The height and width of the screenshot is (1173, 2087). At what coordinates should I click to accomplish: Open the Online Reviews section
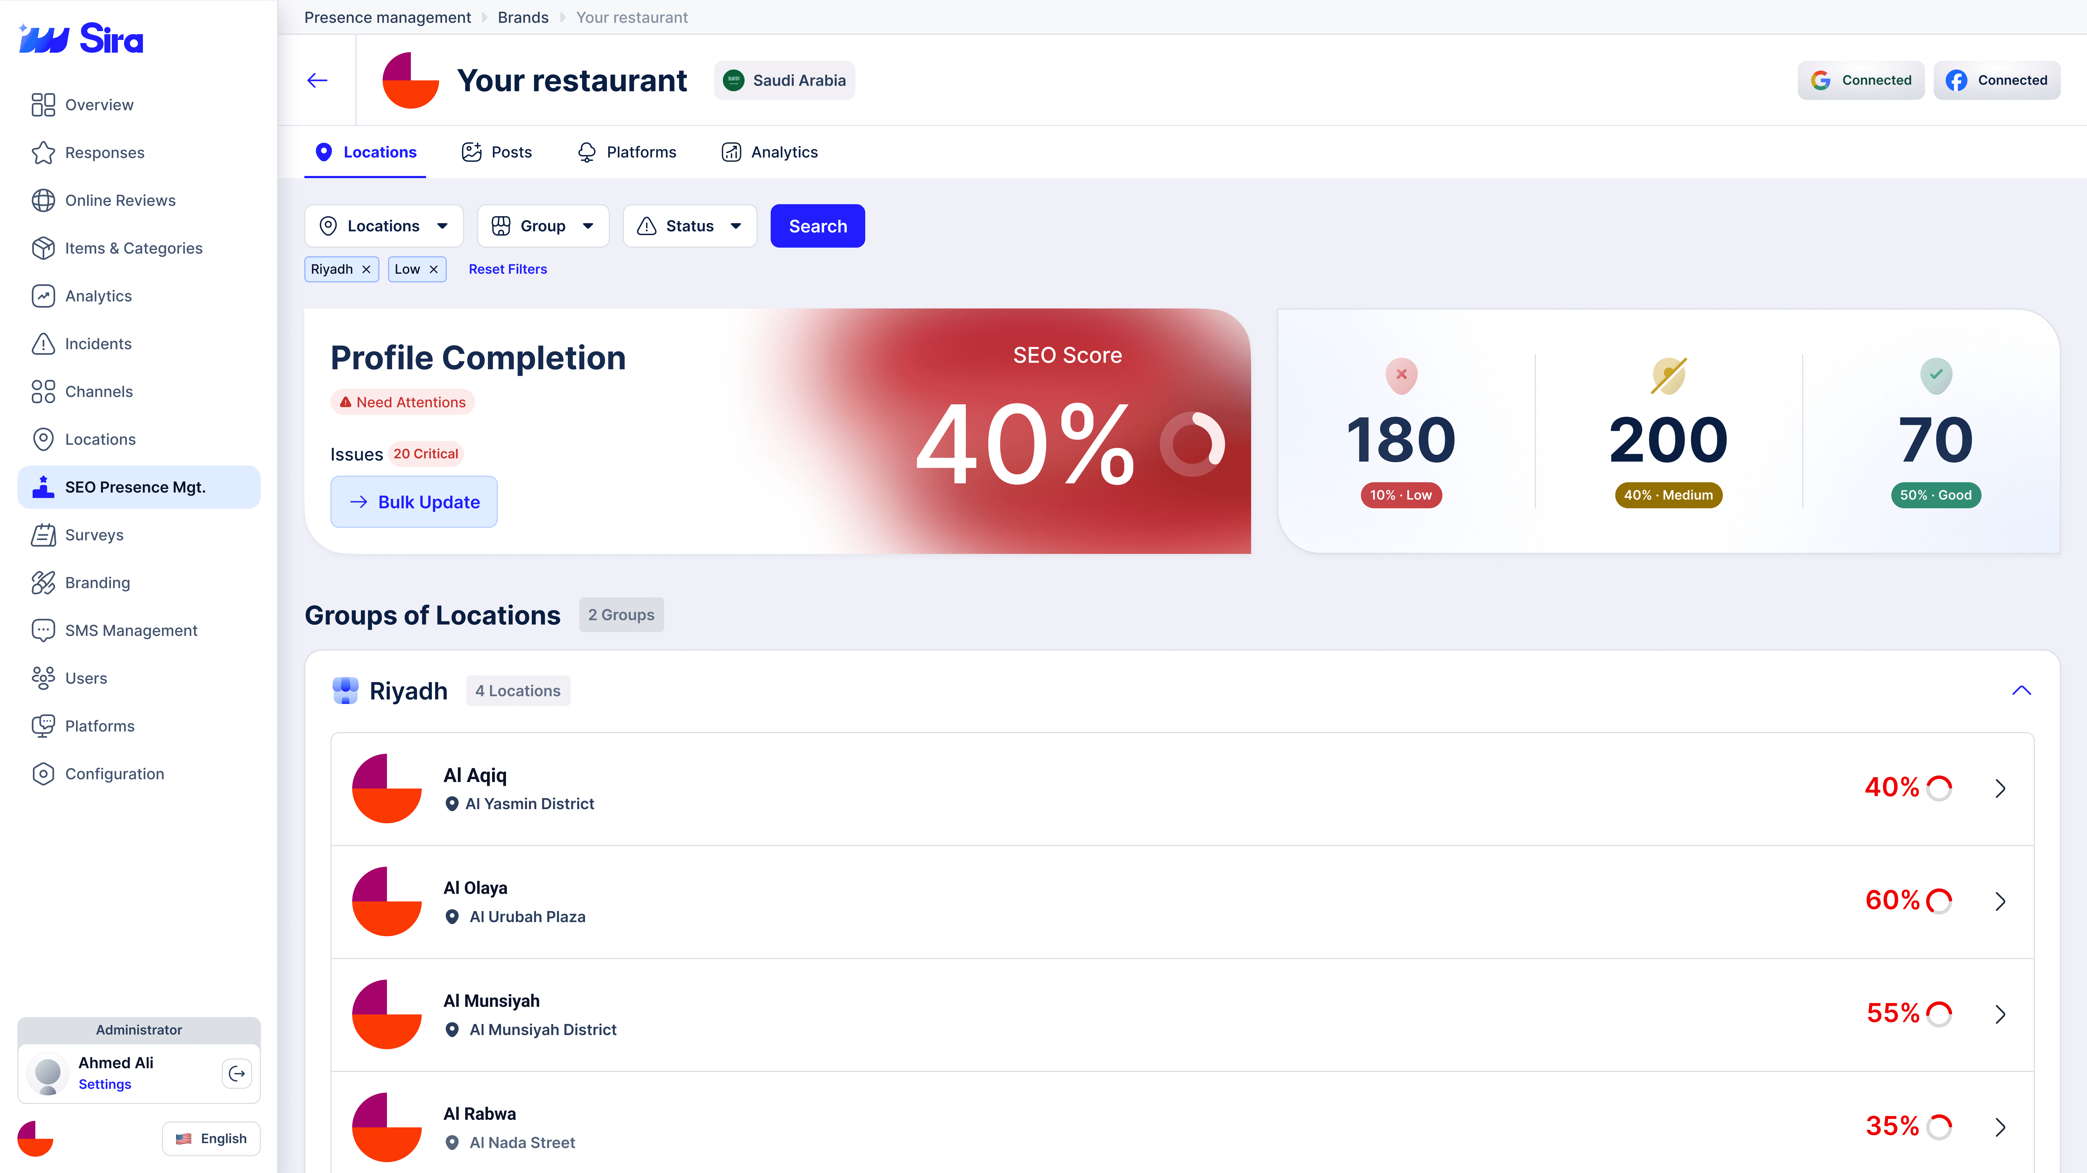(120, 200)
